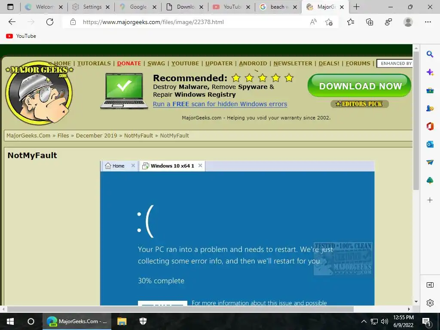Image resolution: width=440 pixels, height=330 pixels.
Task: Open the DONATE link
Action: tap(129, 64)
